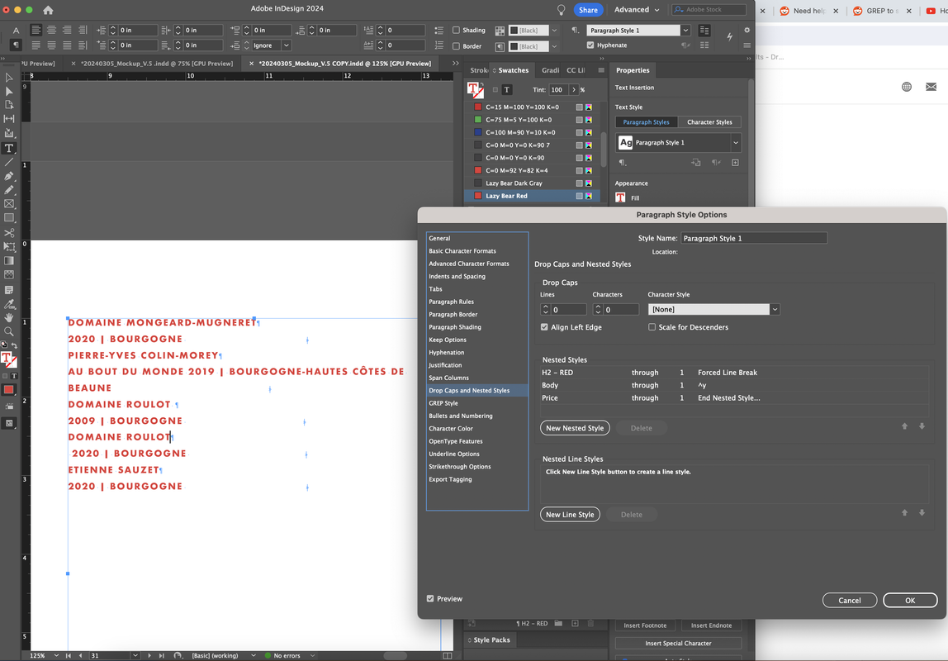Select the Gradient Swatch tool
Image resolution: width=948 pixels, height=661 pixels.
pyautogui.click(x=9, y=260)
